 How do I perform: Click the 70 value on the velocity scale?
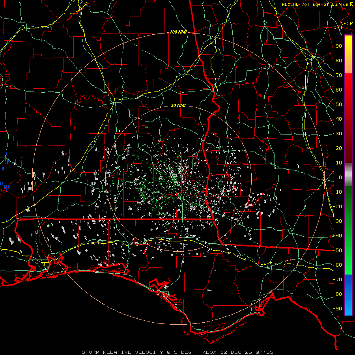339,75
